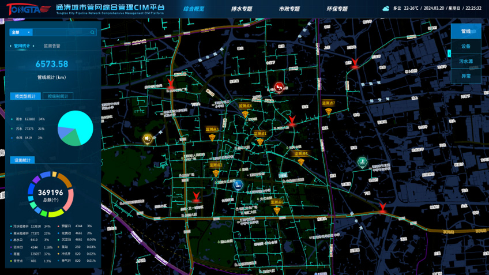This screenshot has height=275, width=489.
Task: Select the 按类型统计 statistics tab
Action: (25, 96)
